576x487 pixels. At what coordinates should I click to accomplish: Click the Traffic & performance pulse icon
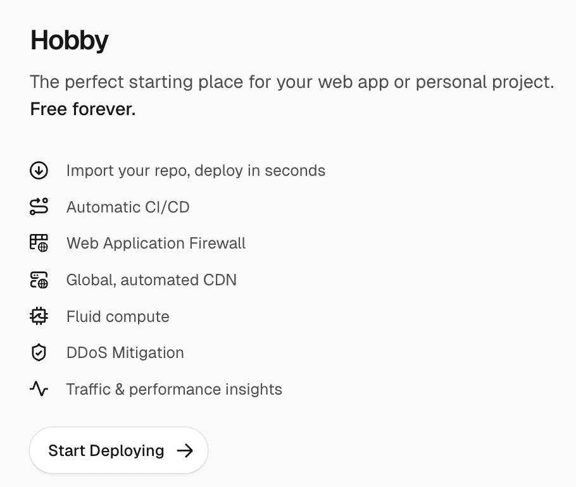(x=39, y=389)
